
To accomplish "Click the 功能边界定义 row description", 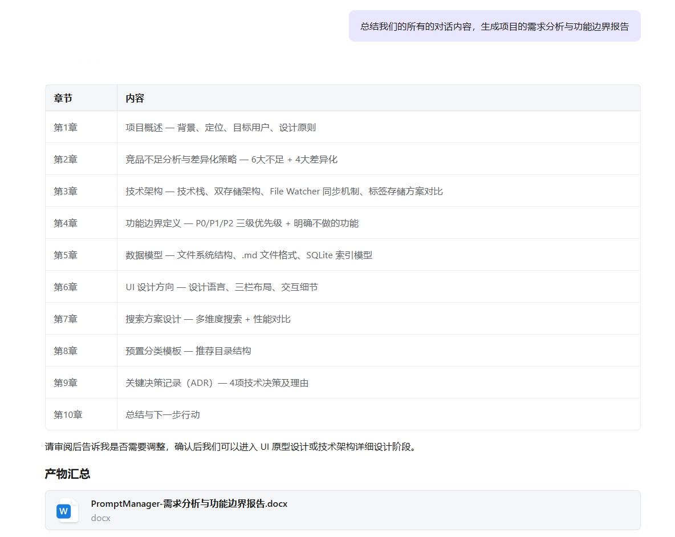I will pyautogui.click(x=242, y=223).
